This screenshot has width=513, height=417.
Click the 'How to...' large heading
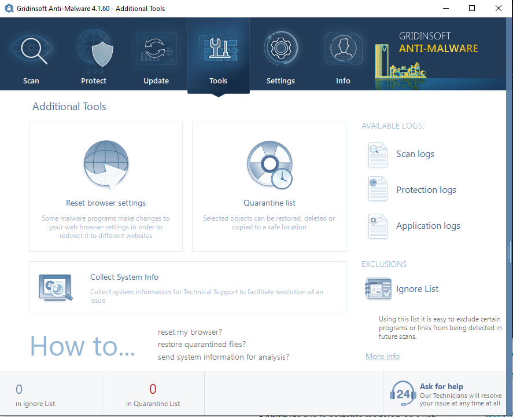point(83,346)
